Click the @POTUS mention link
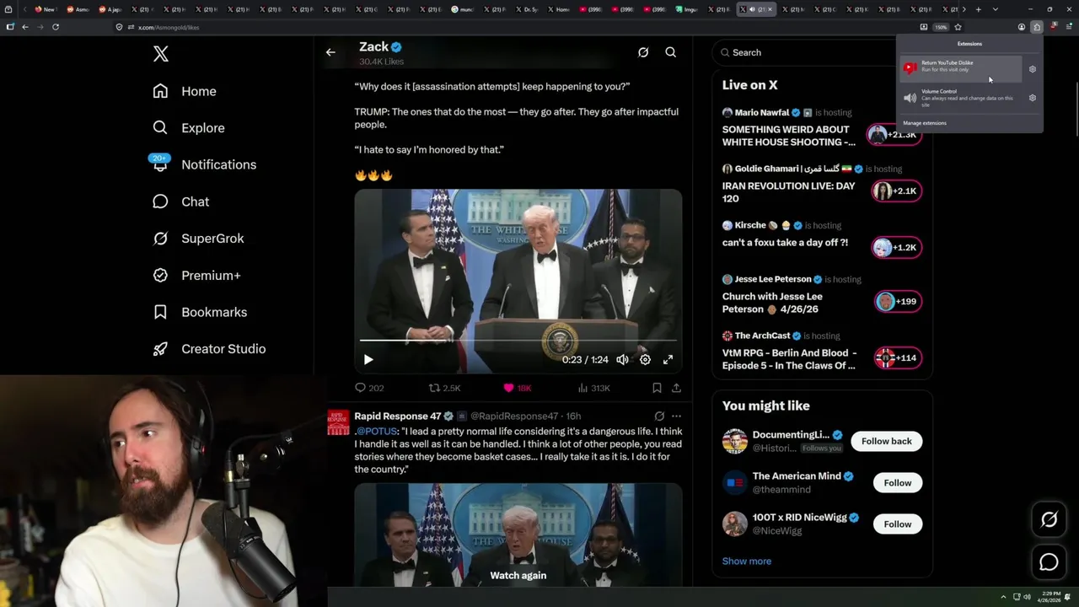Screen dimensions: 1079x607 click(376, 432)
